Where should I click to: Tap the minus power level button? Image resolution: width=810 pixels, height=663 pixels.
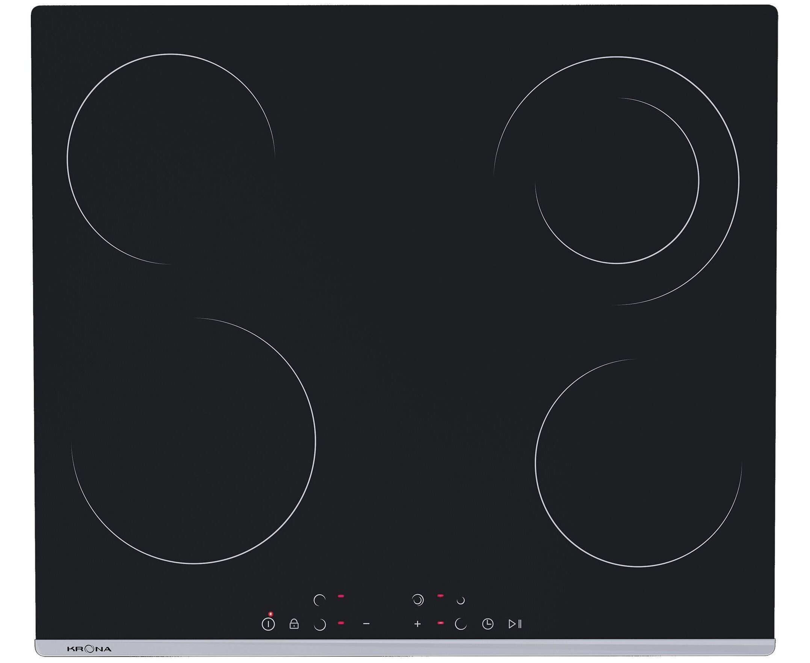click(x=366, y=624)
